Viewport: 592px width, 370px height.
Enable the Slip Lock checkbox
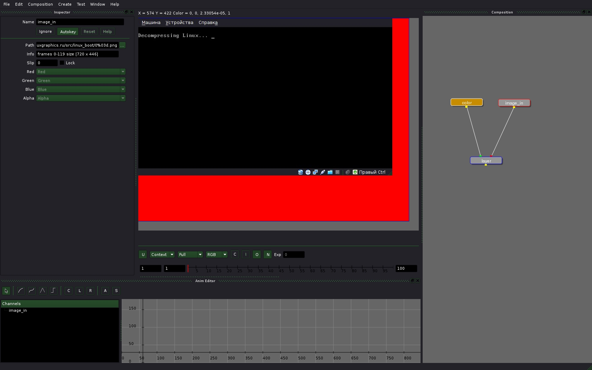62,63
